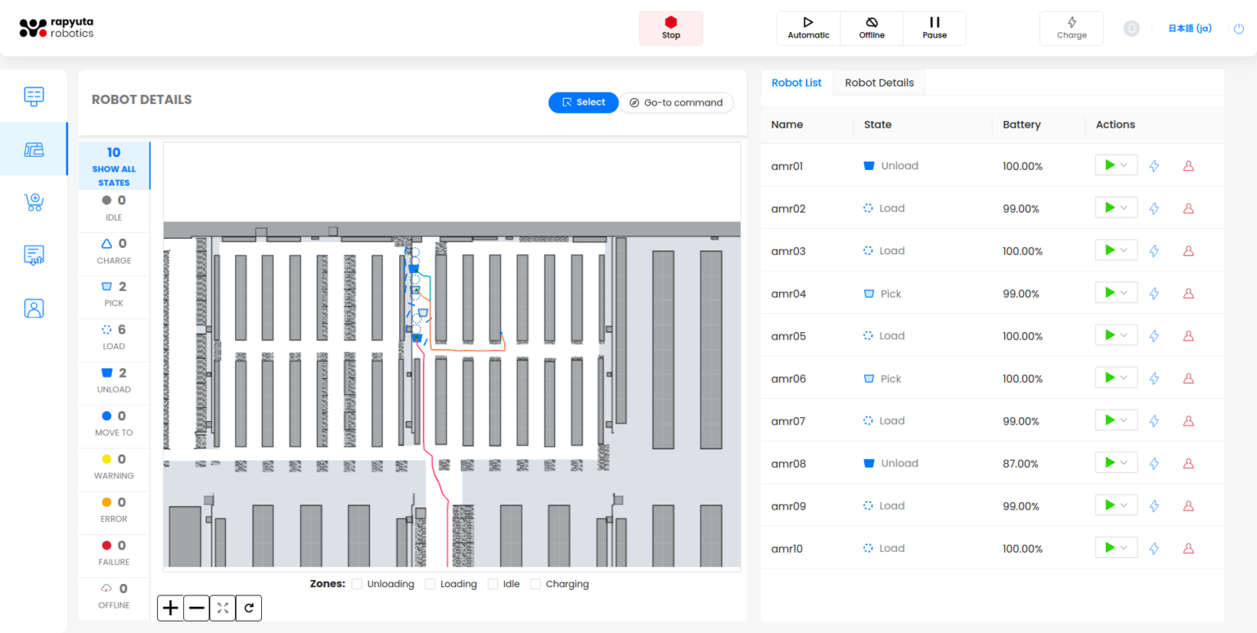The width and height of the screenshot is (1257, 633).
Task: Click the red Stop button
Action: 670,28
